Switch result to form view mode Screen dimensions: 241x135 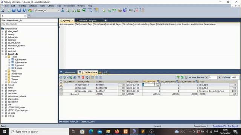(96, 77)
